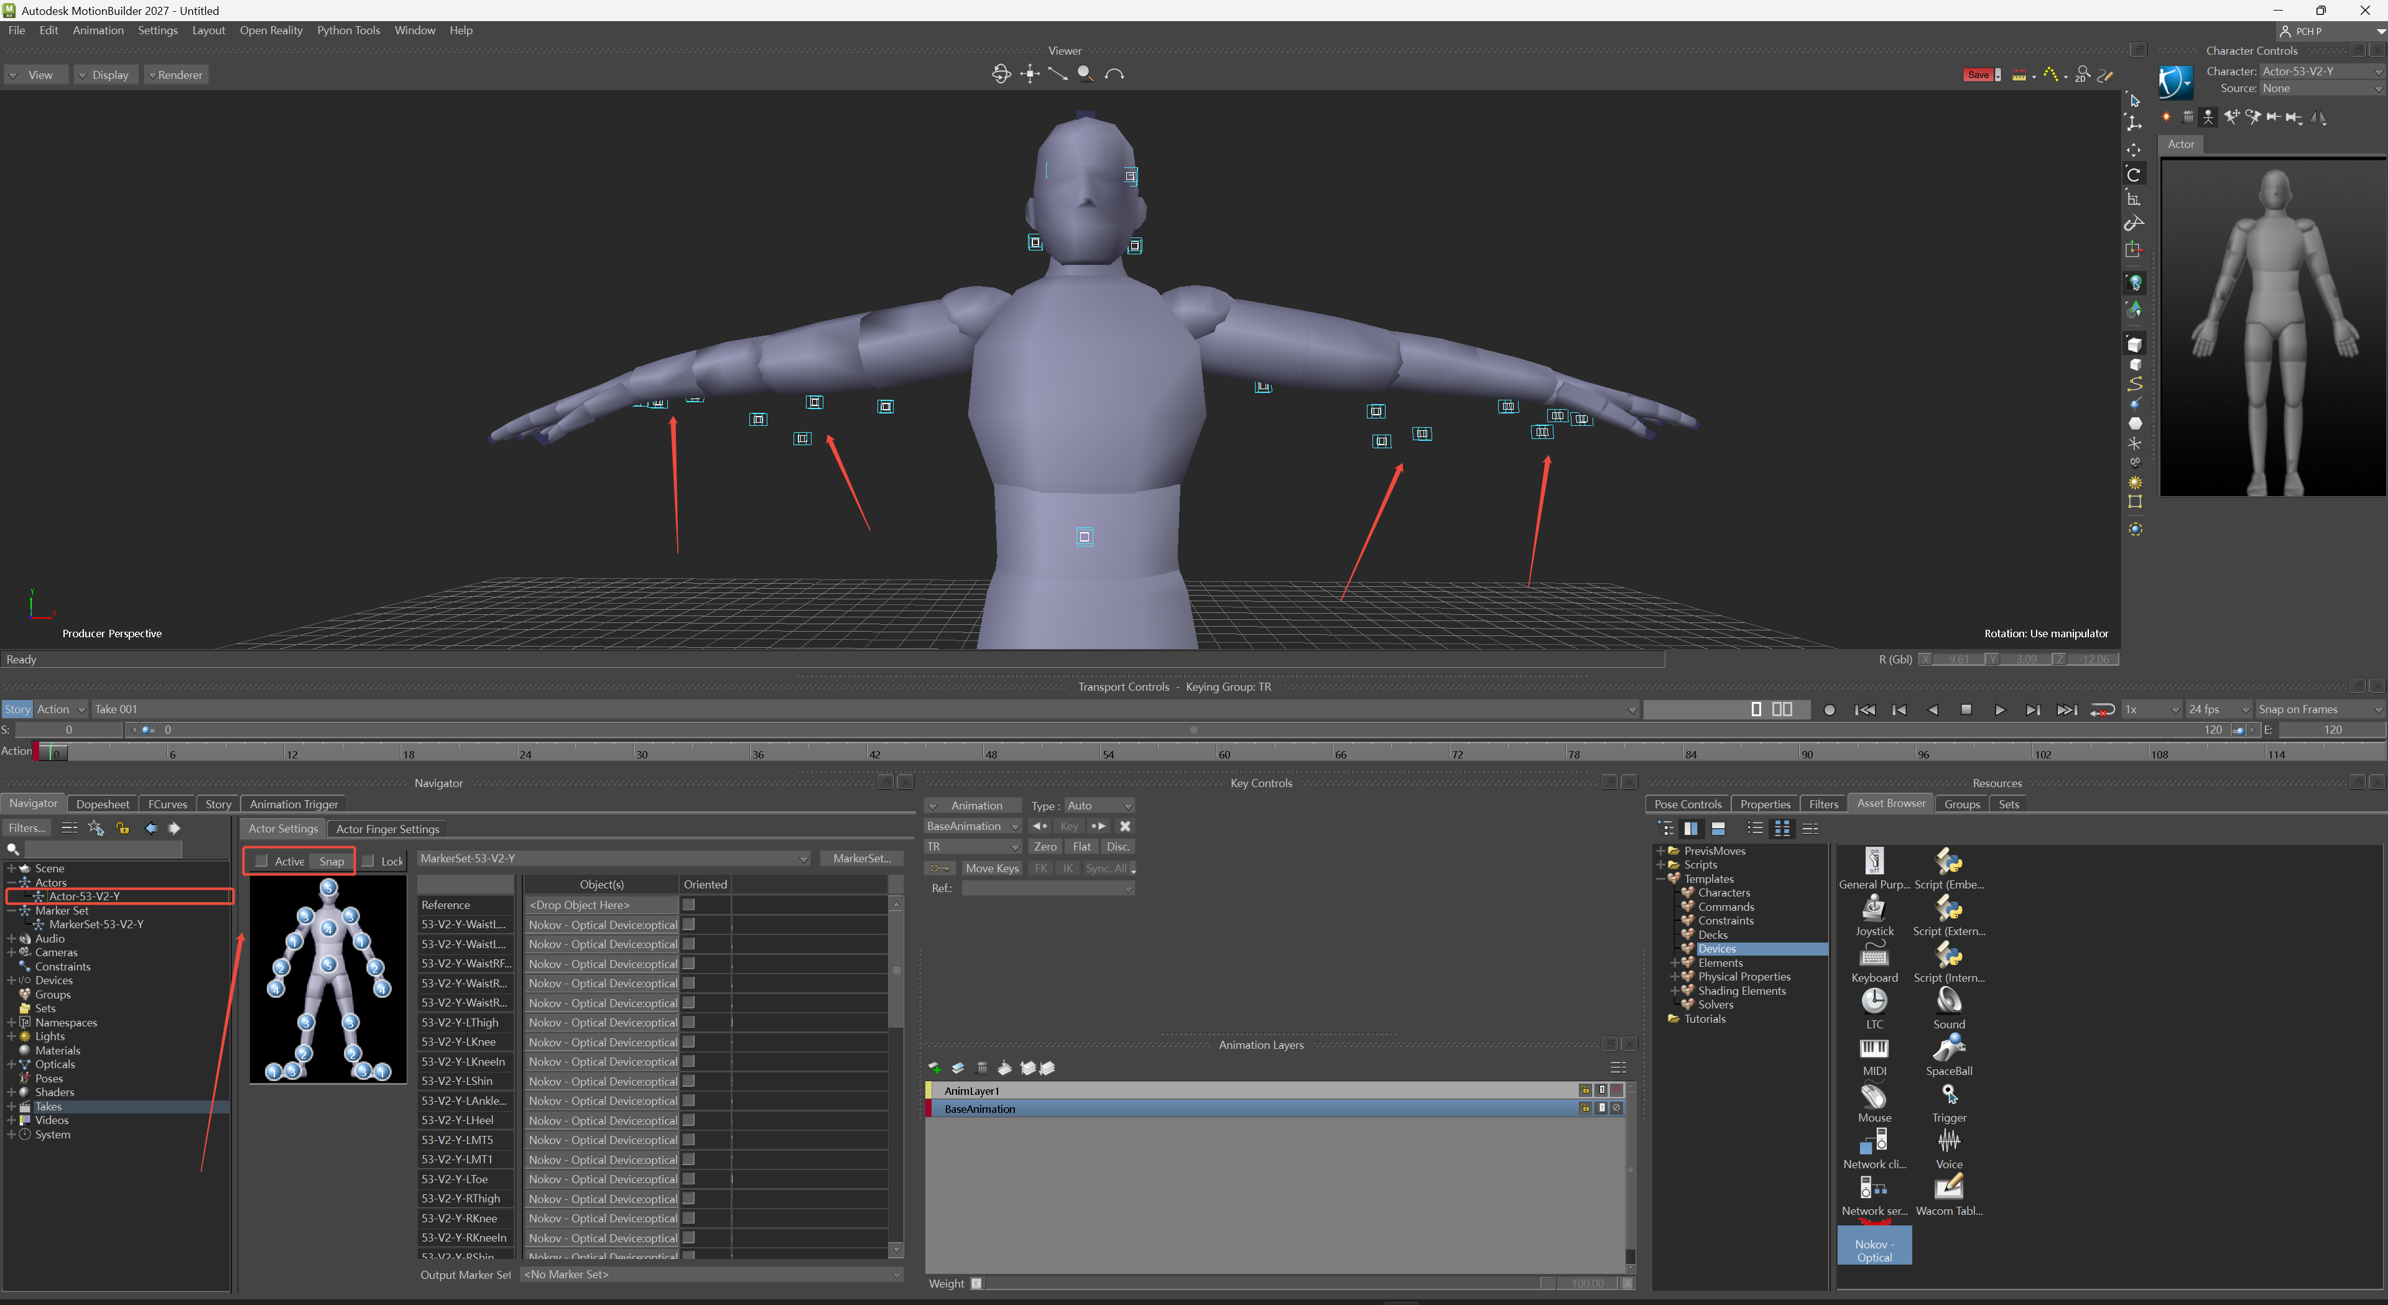The height and width of the screenshot is (1305, 2388).
Task: Check Oriented box for 53-V2-Y-LThigh row
Action: 689,1022
